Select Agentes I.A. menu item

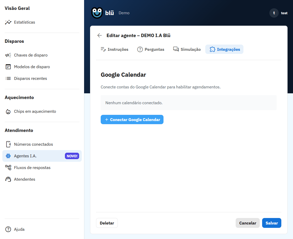[x=42, y=156]
